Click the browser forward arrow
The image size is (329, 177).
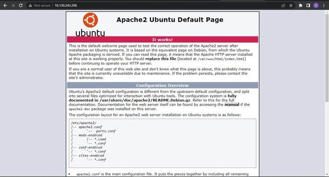point(13,5)
